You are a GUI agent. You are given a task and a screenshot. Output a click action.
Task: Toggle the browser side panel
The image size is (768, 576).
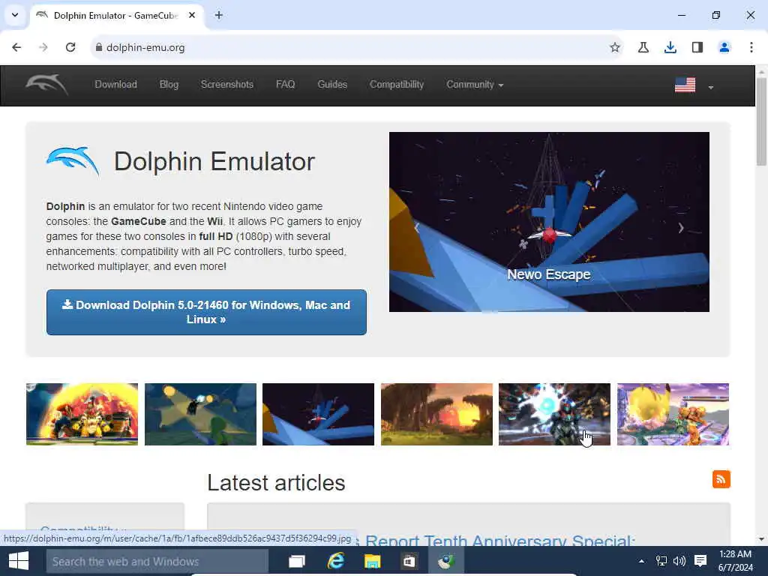pyautogui.click(x=697, y=47)
